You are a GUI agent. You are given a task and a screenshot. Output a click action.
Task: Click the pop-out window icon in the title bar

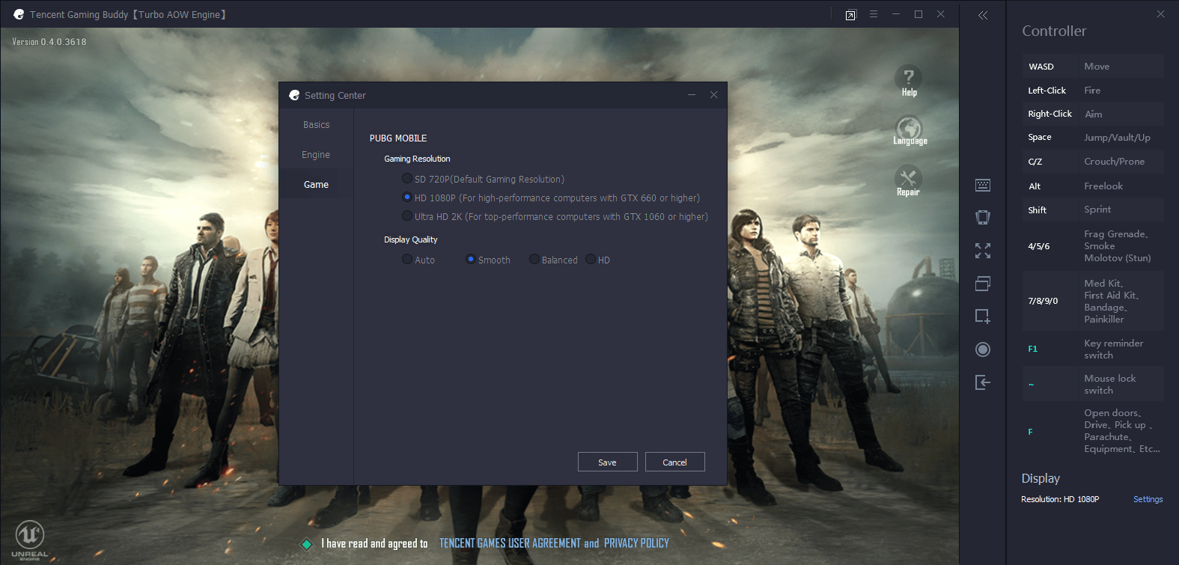coord(850,15)
